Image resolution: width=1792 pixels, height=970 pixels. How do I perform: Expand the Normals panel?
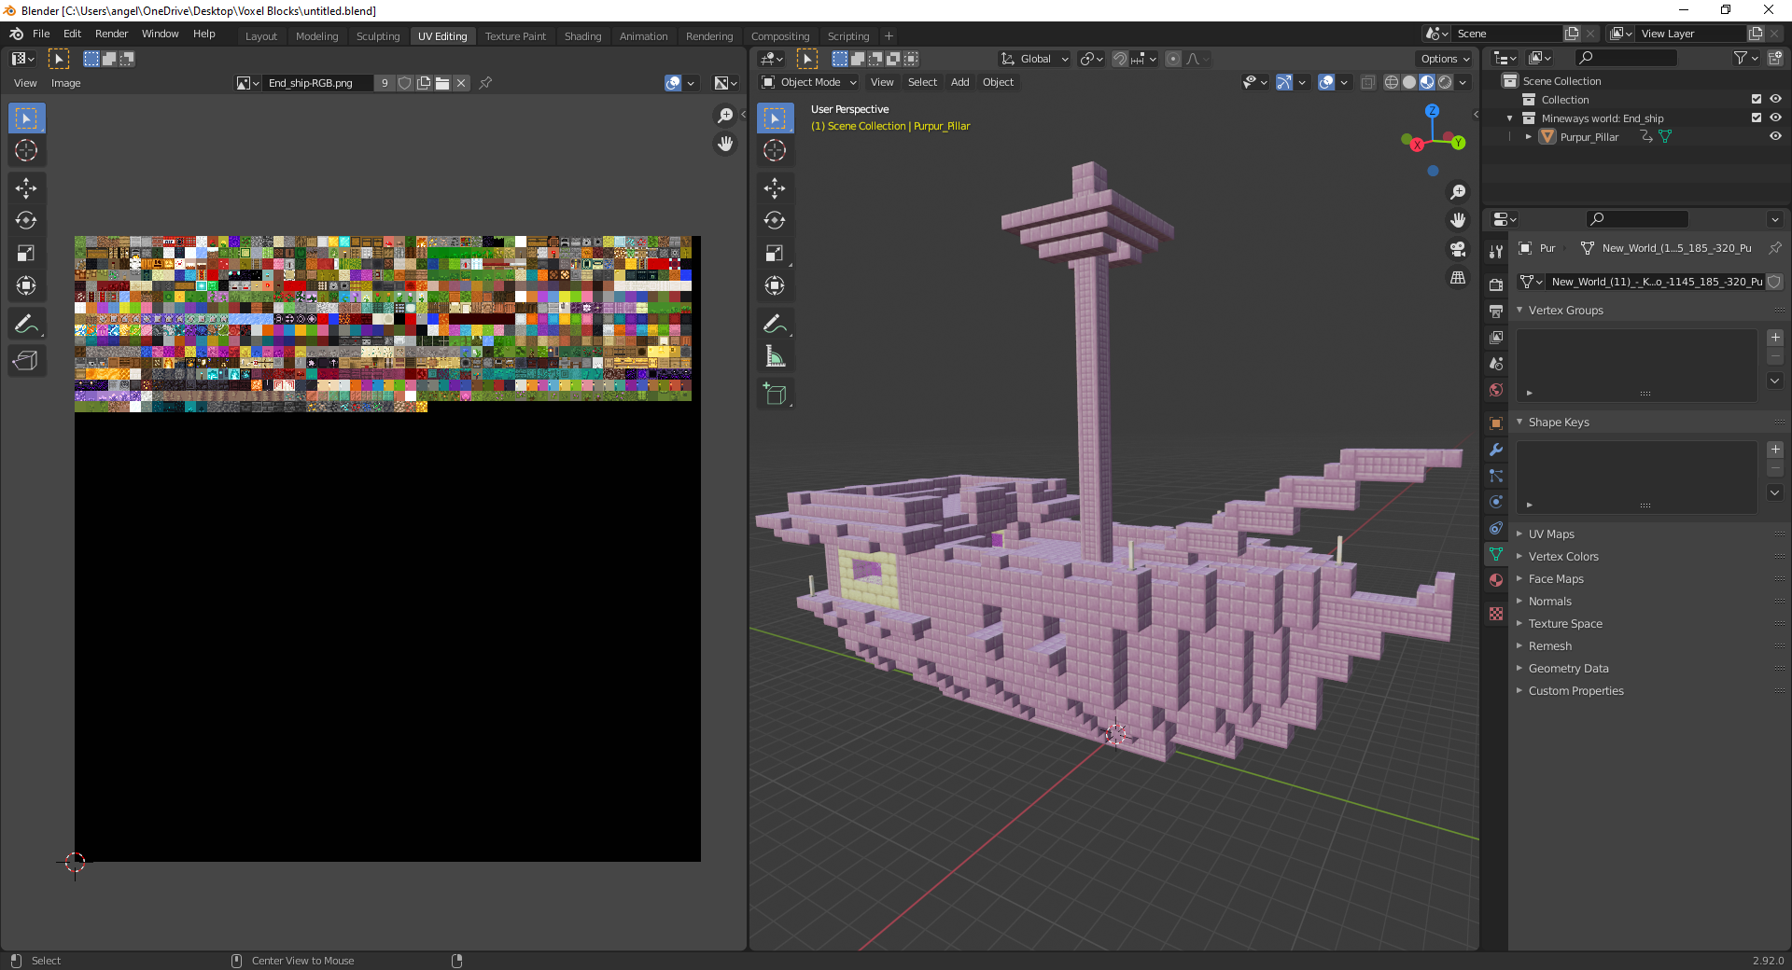[x=1550, y=602]
